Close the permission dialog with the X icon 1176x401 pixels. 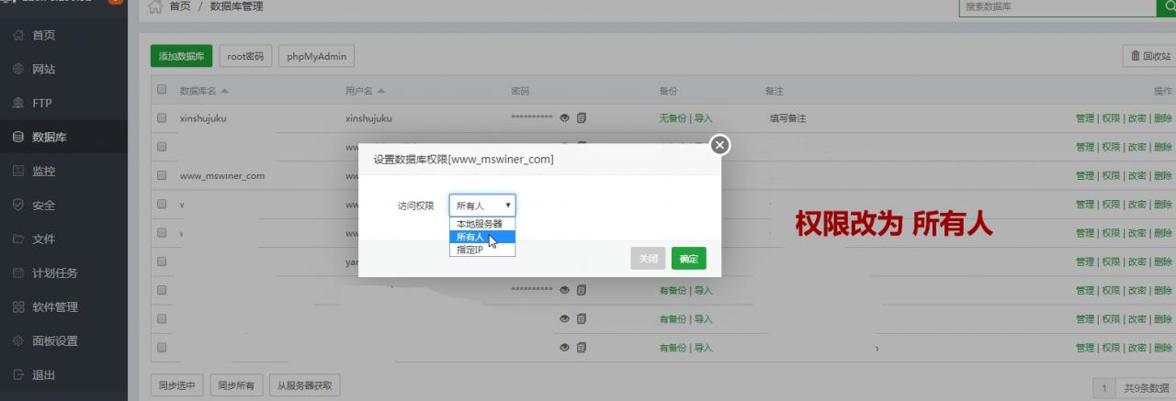click(720, 145)
